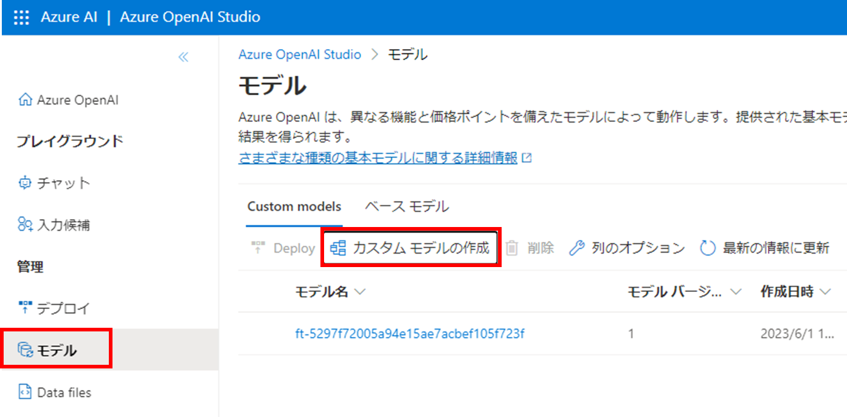Open the Azure apps waffle menu
Viewport: 847px width, 417px height.
tap(21, 17)
